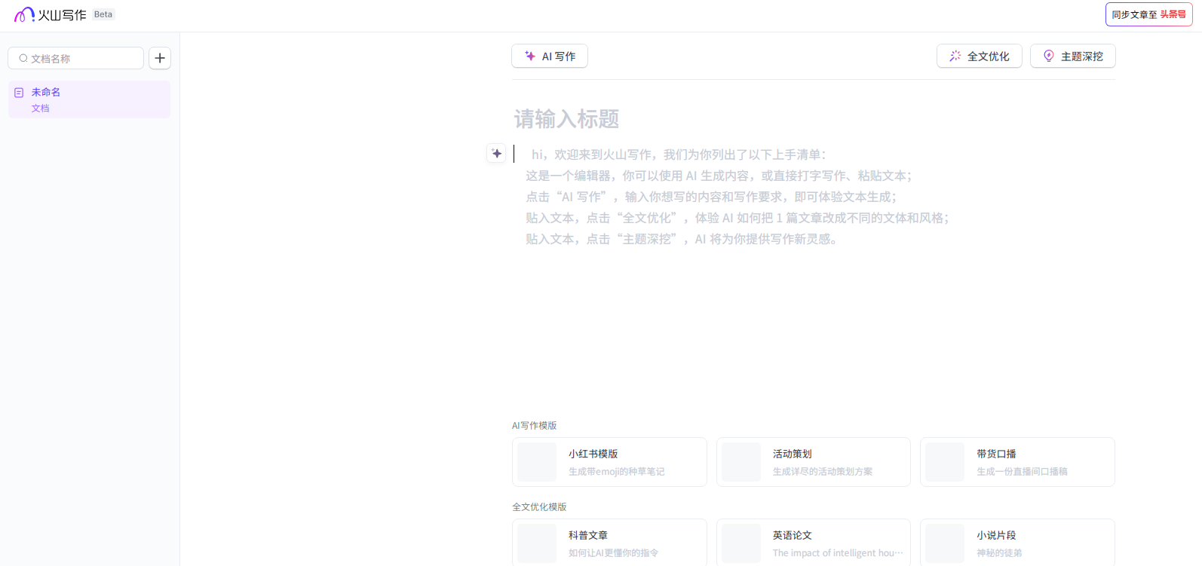Click the document icon next to 未命名

click(19, 93)
